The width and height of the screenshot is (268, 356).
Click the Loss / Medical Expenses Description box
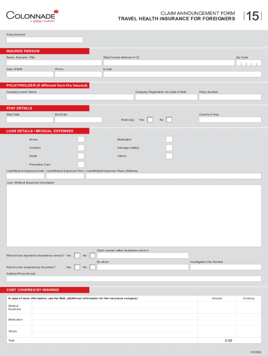point(134,216)
